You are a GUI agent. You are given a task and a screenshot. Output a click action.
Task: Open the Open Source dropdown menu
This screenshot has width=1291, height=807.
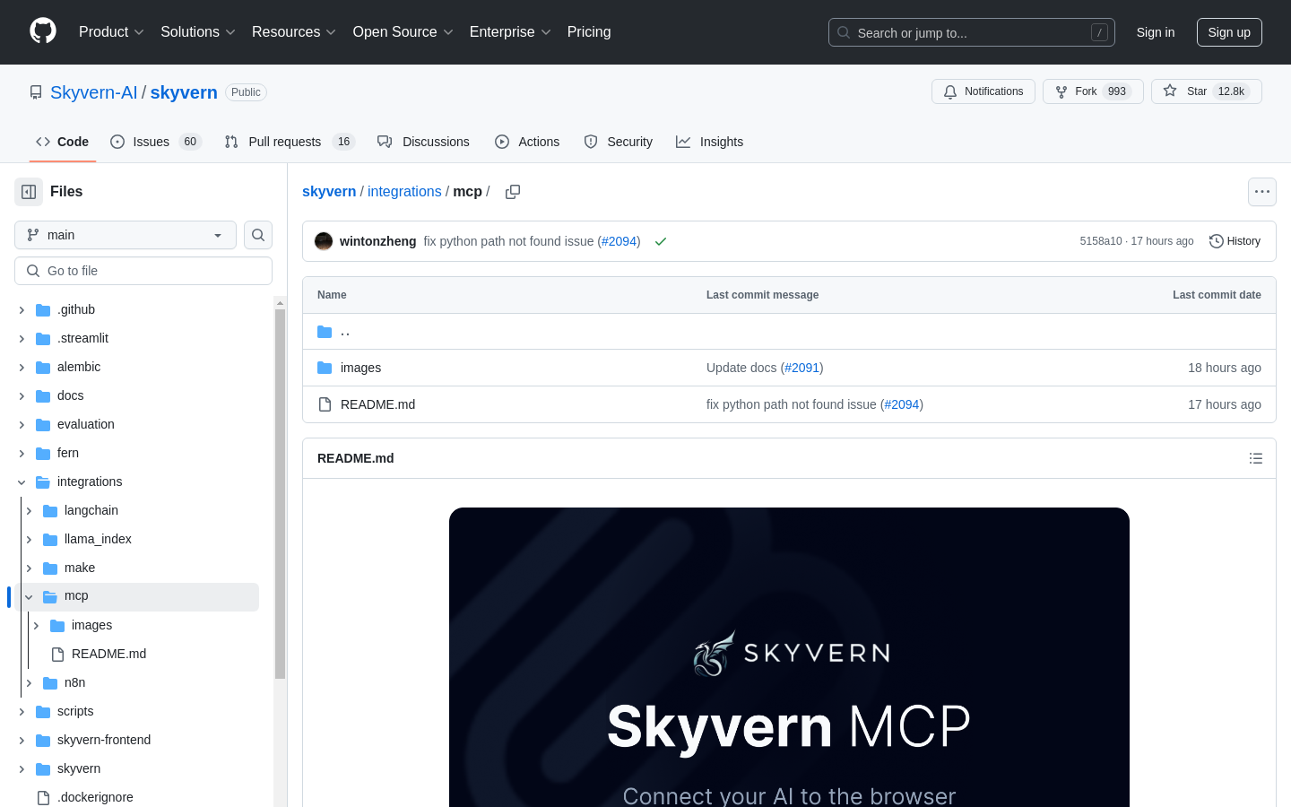pyautogui.click(x=403, y=31)
